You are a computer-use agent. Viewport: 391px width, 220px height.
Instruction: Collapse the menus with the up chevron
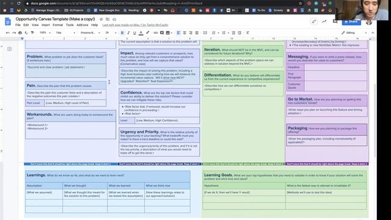pyautogui.click(x=373, y=32)
